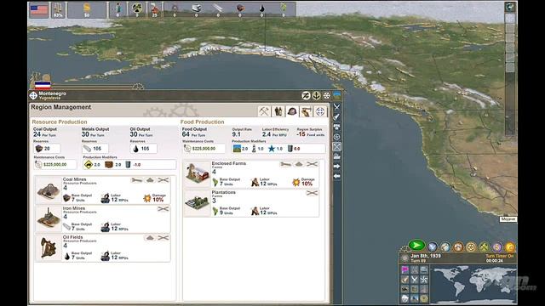Open the yellow sun round button
The width and height of the screenshot is (545, 306).
[510, 247]
